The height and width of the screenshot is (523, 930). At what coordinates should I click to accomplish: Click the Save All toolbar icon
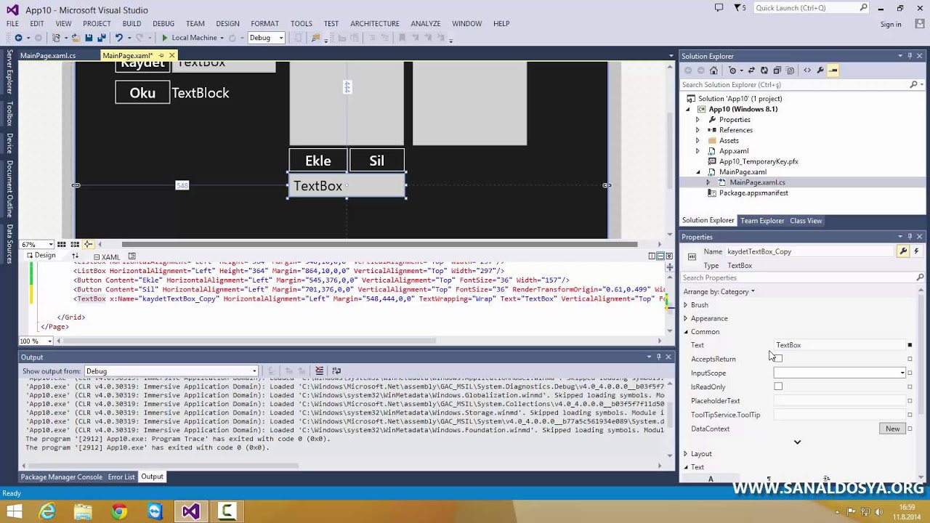(101, 38)
